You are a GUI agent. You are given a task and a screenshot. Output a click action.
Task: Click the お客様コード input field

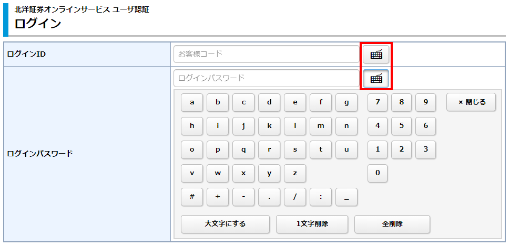(266, 54)
